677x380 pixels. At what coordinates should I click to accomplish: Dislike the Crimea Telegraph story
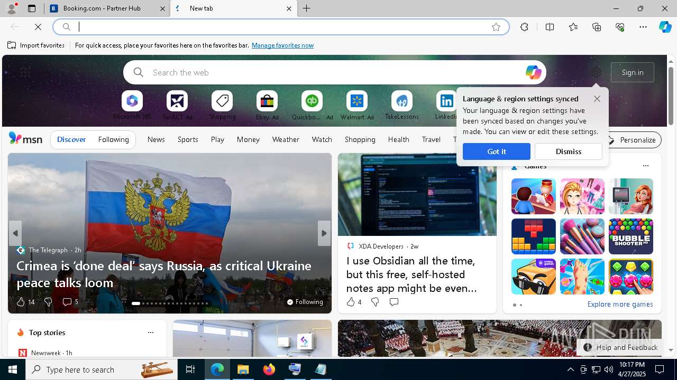click(x=48, y=302)
